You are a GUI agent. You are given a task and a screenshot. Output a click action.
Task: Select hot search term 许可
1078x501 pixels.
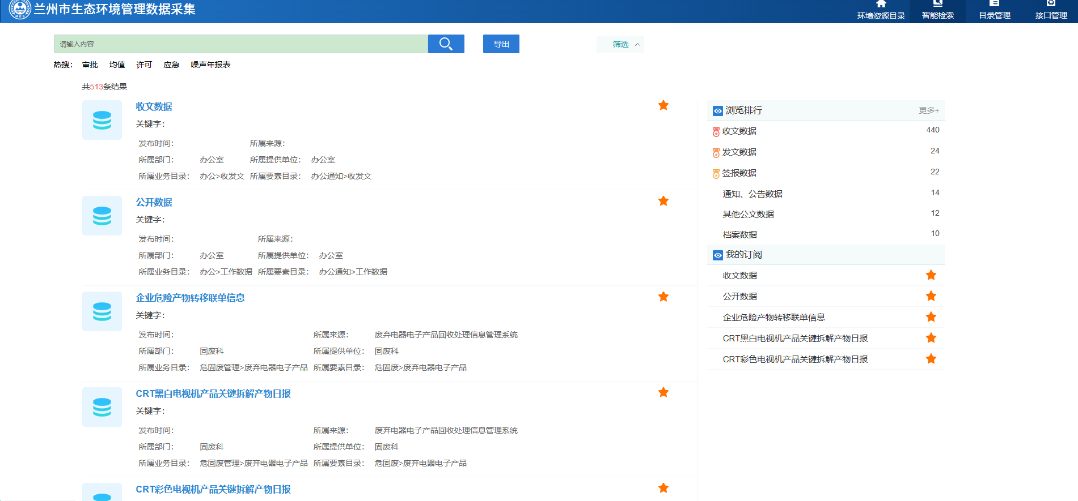coord(144,65)
